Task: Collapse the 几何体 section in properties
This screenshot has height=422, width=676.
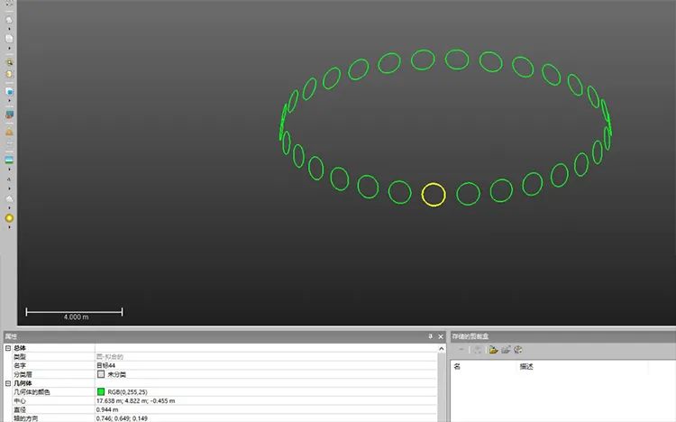Action: tap(8, 383)
